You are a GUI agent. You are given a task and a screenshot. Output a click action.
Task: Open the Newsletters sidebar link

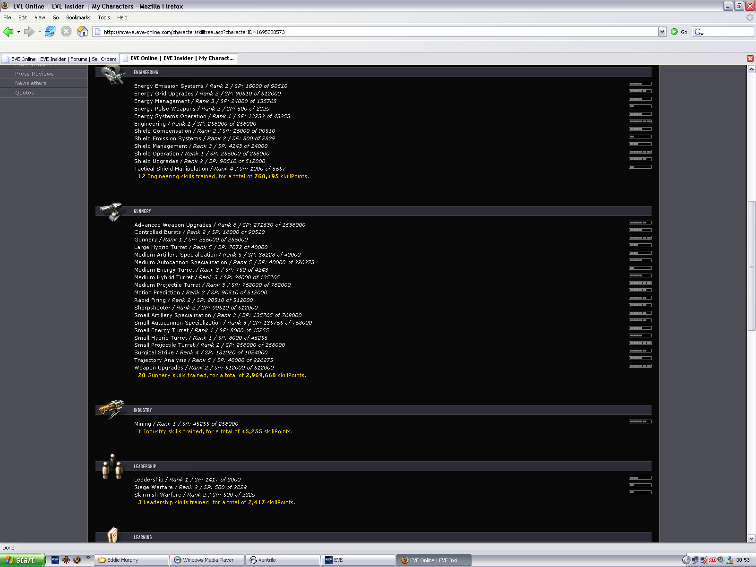31,83
